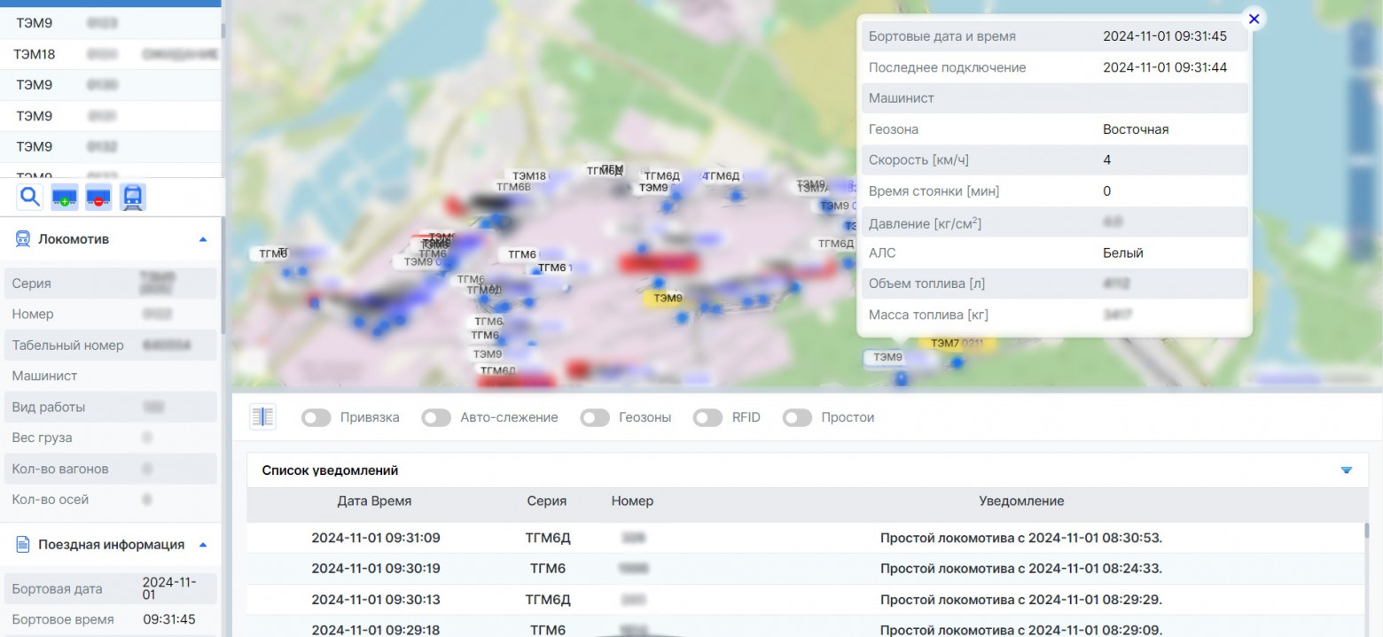Screen dimensions: 1383x637
Task: Click the Уведомление column header
Action: [x=1021, y=501]
